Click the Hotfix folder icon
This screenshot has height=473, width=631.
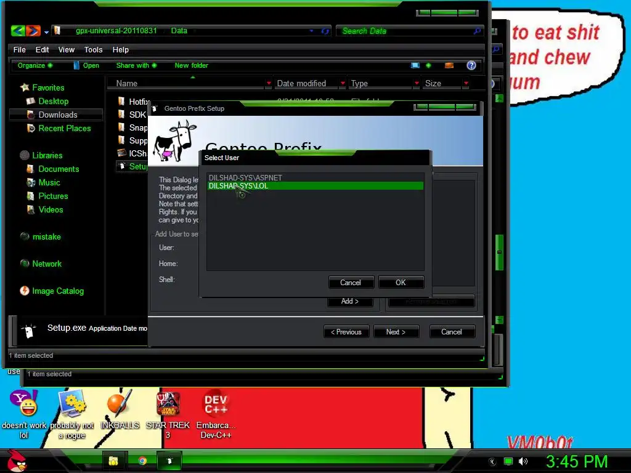pyautogui.click(x=121, y=101)
